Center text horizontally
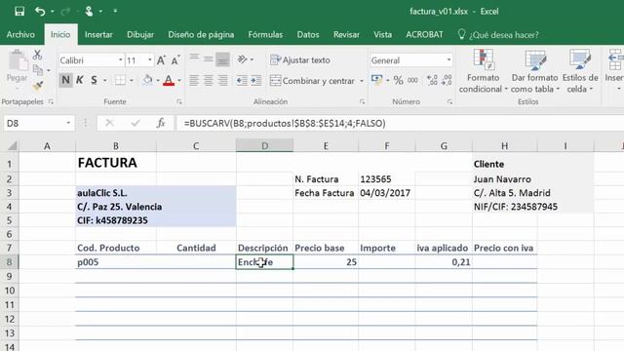624x351 pixels. [x=208, y=80]
